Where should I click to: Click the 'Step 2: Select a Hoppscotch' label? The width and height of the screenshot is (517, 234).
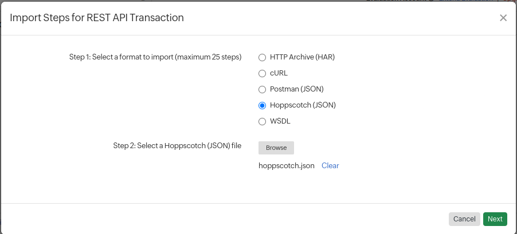(177, 146)
